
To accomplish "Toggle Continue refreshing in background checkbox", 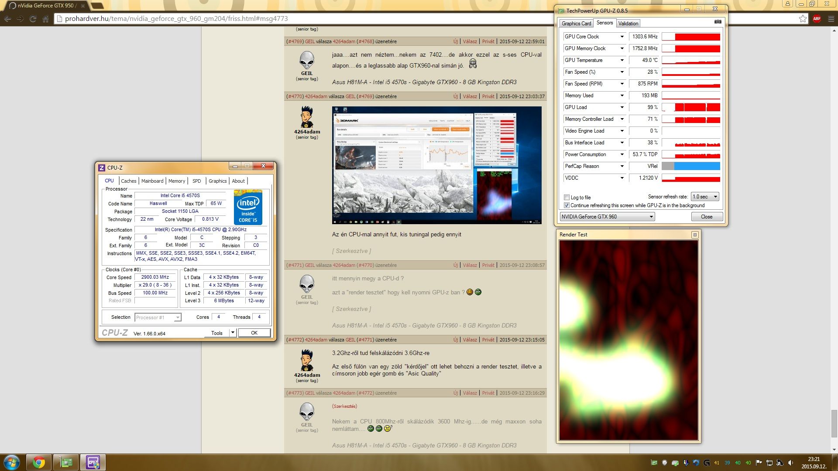I will [567, 205].
